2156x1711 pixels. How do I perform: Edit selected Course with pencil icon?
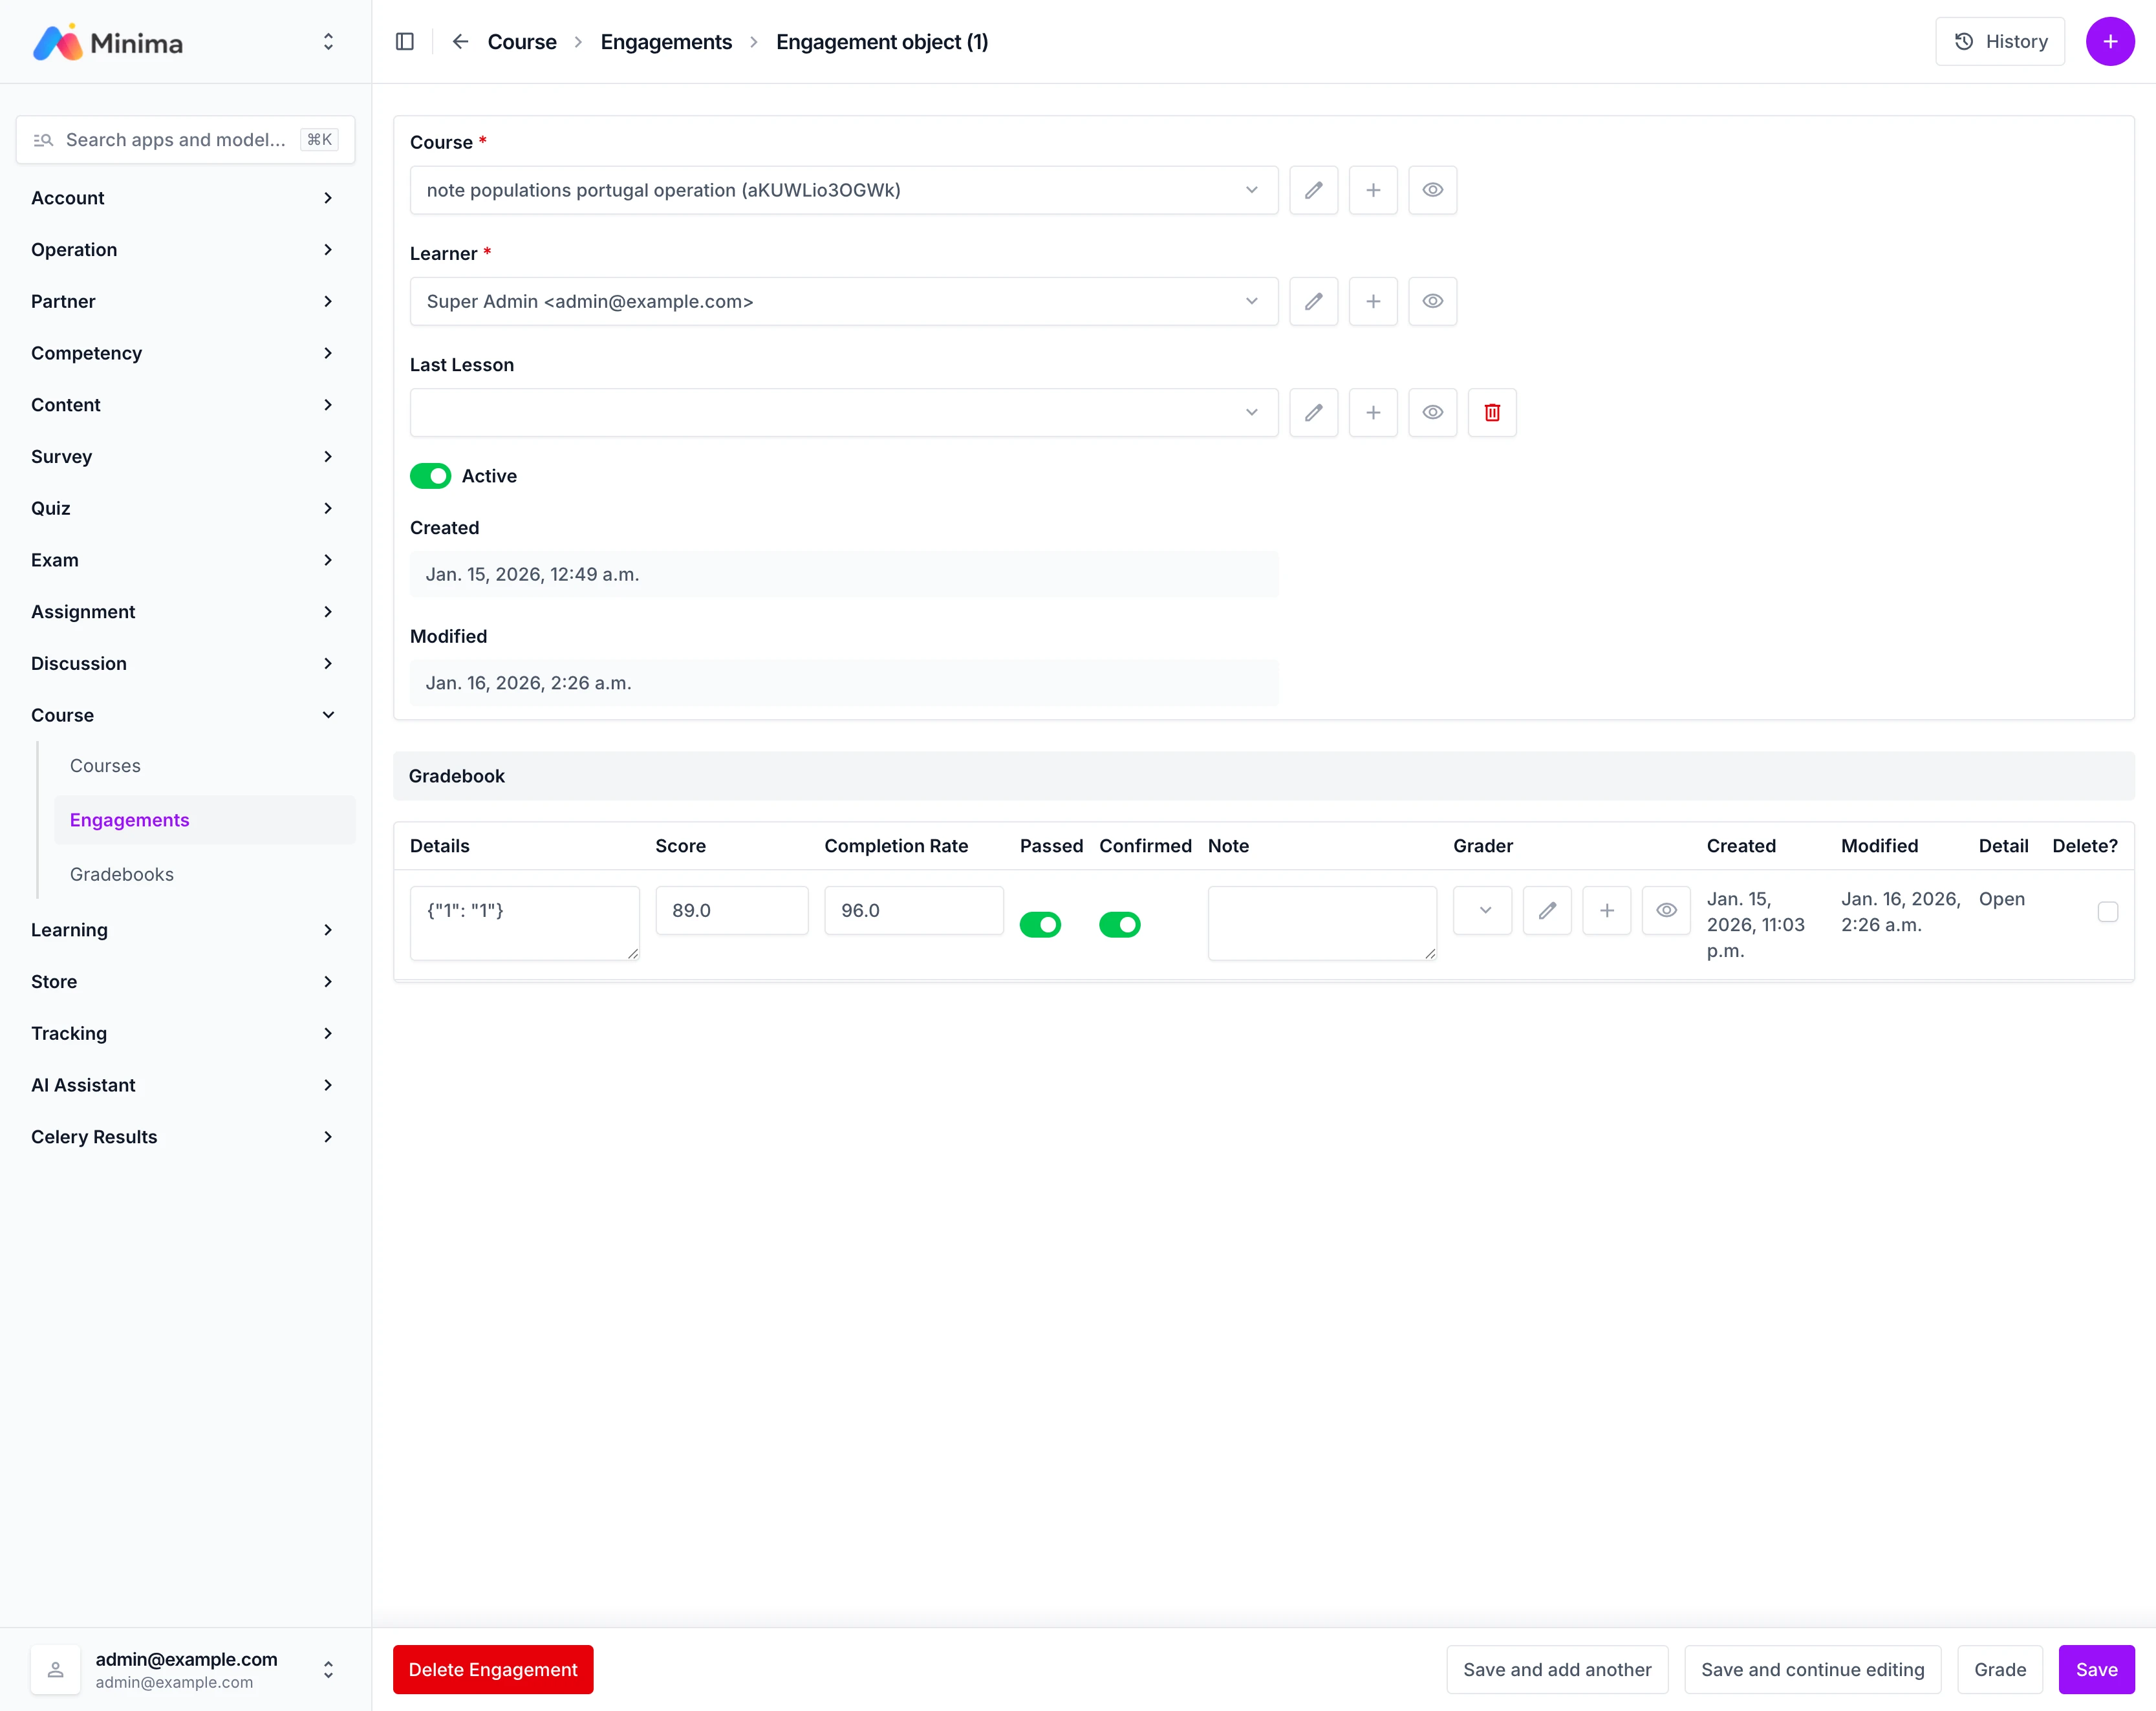point(1313,190)
